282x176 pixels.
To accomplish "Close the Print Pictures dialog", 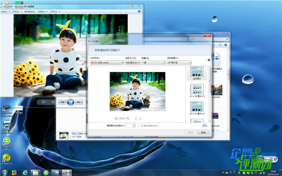I will 208,36.
